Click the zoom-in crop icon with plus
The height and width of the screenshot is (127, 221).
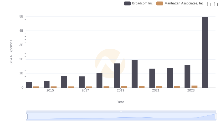(209, 4)
